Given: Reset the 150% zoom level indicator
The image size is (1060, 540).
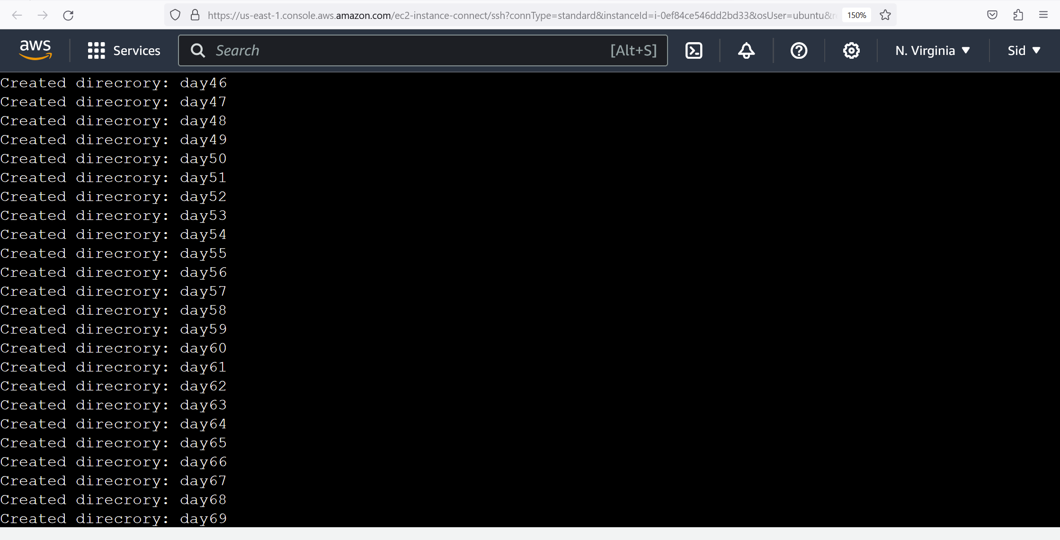Looking at the screenshot, I should (856, 15).
